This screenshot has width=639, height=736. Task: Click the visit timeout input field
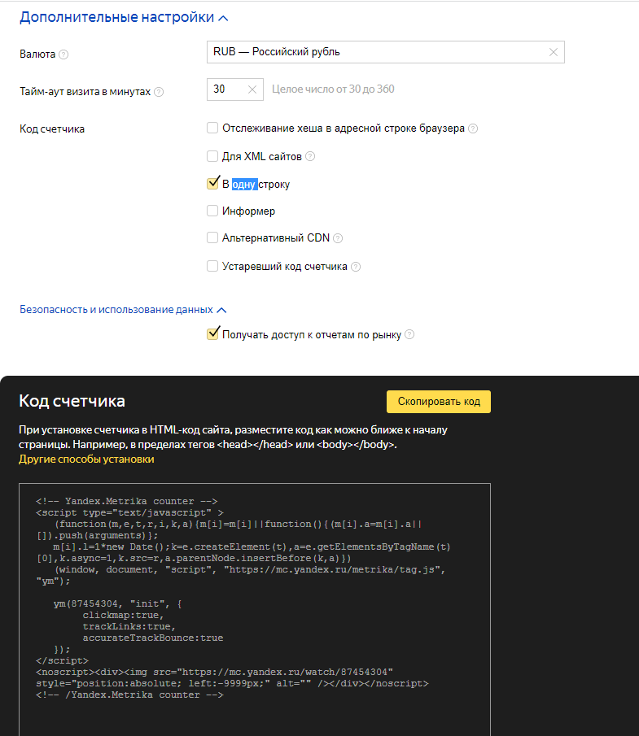(x=235, y=89)
